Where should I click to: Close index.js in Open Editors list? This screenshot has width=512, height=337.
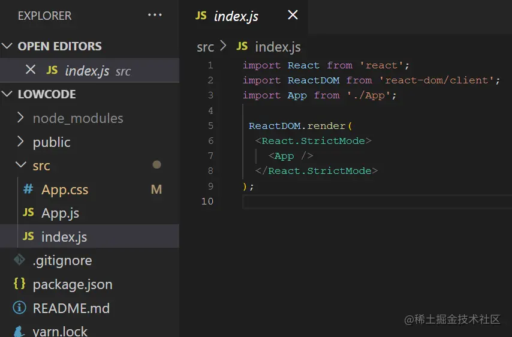click(31, 70)
